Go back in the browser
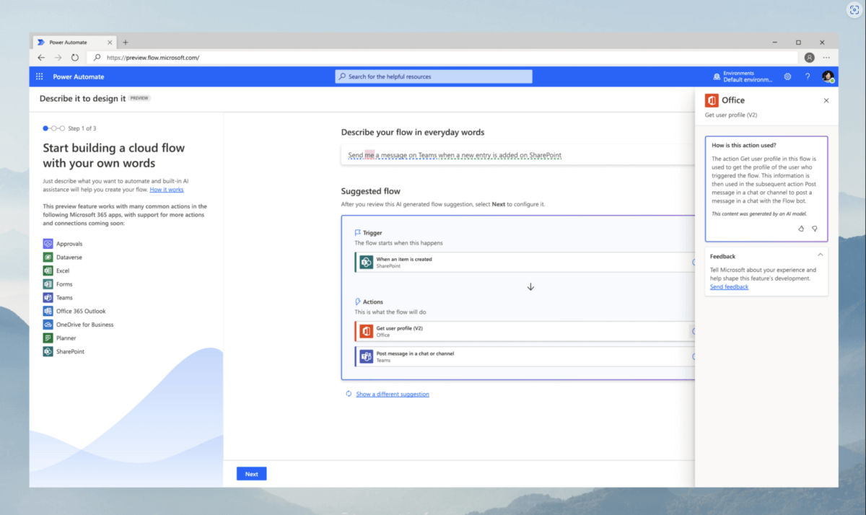Screen dimensions: 866x515 pyautogui.click(x=41, y=58)
